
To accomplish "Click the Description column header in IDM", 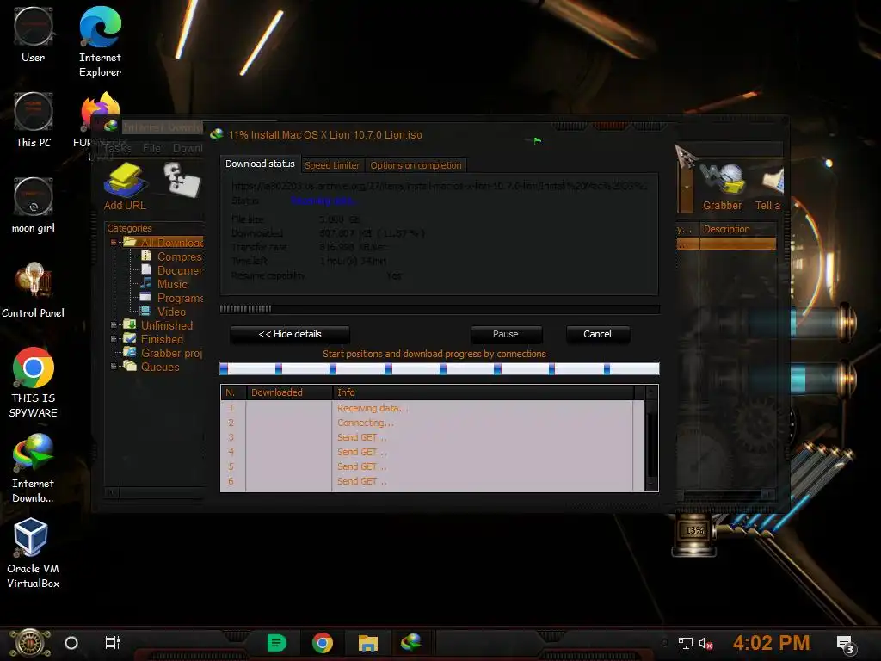I will tap(738, 229).
